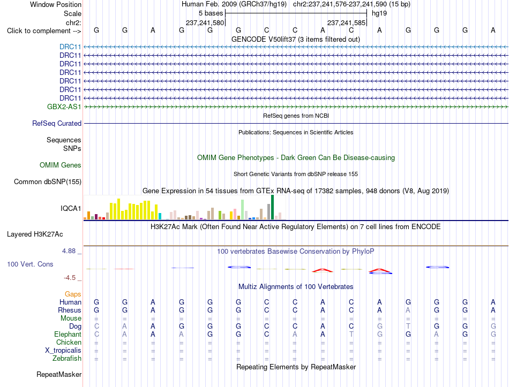The width and height of the screenshot is (509, 387).
Task: Open the H3K27Ac Mark track title
Action: [x=295, y=227]
